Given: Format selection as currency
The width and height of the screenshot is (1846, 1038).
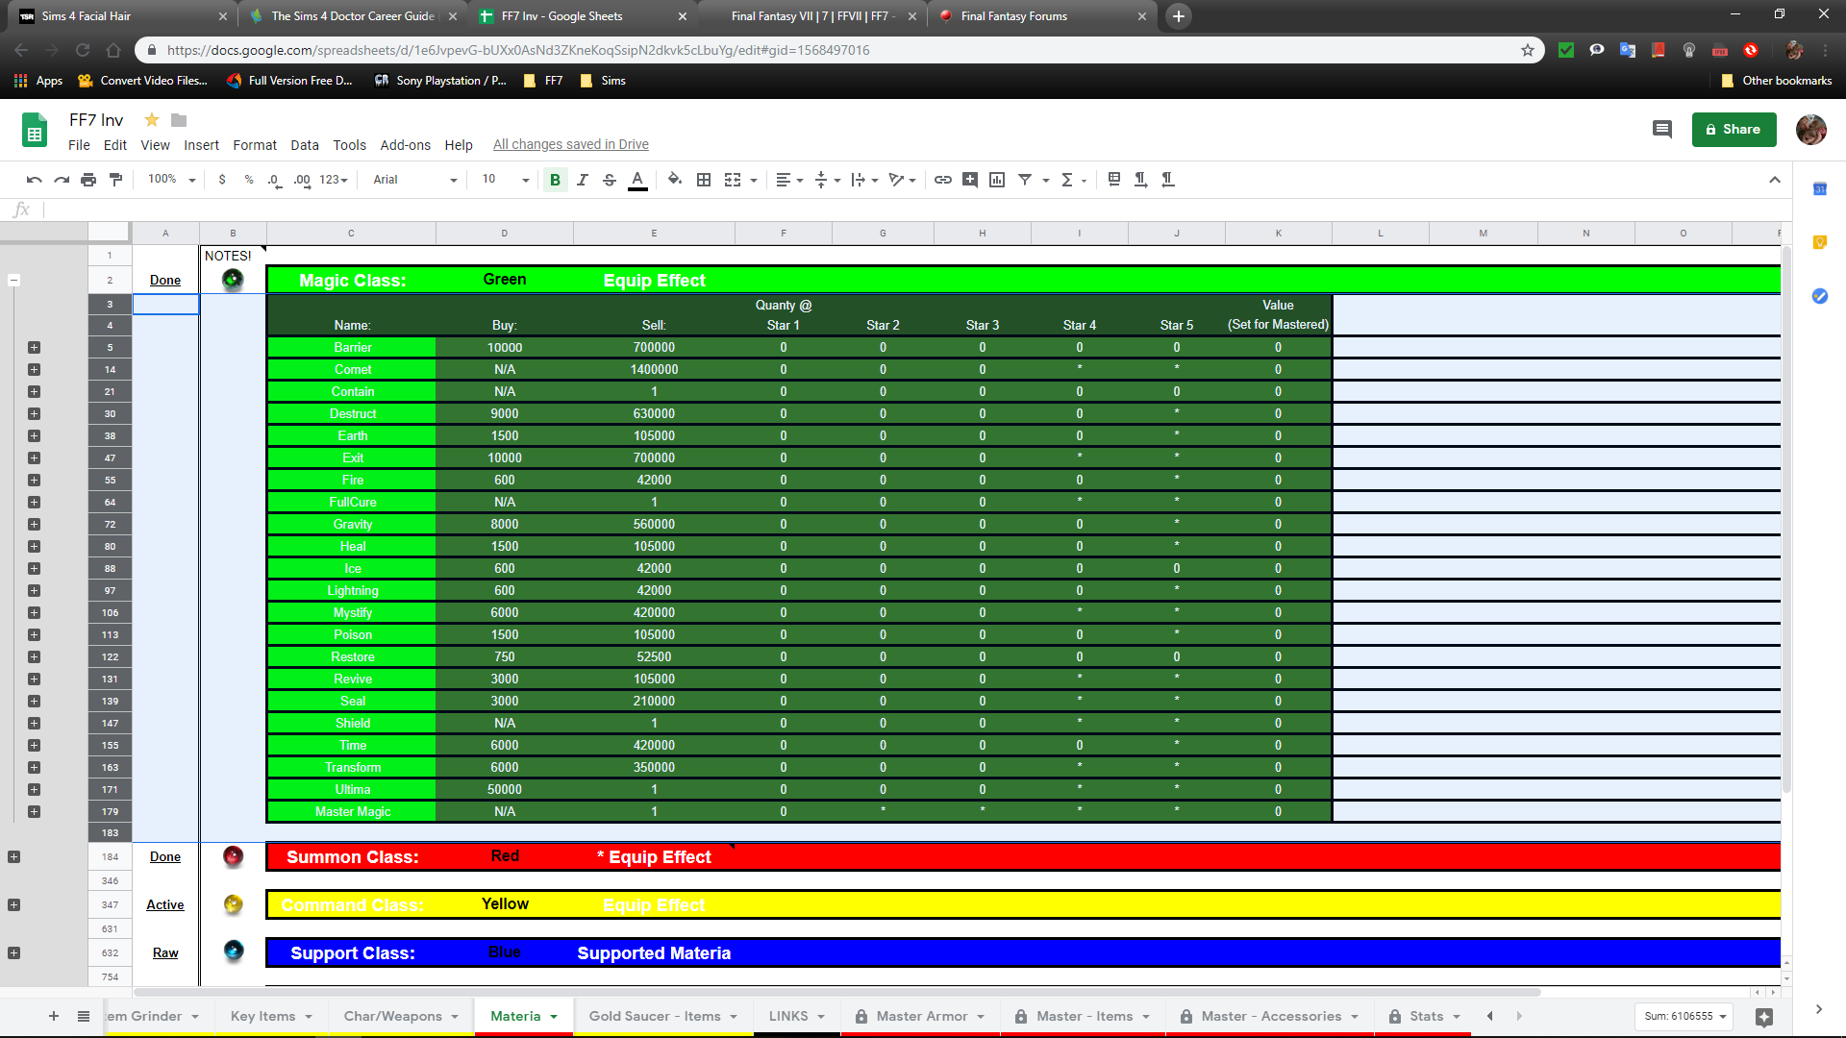Looking at the screenshot, I should (222, 180).
